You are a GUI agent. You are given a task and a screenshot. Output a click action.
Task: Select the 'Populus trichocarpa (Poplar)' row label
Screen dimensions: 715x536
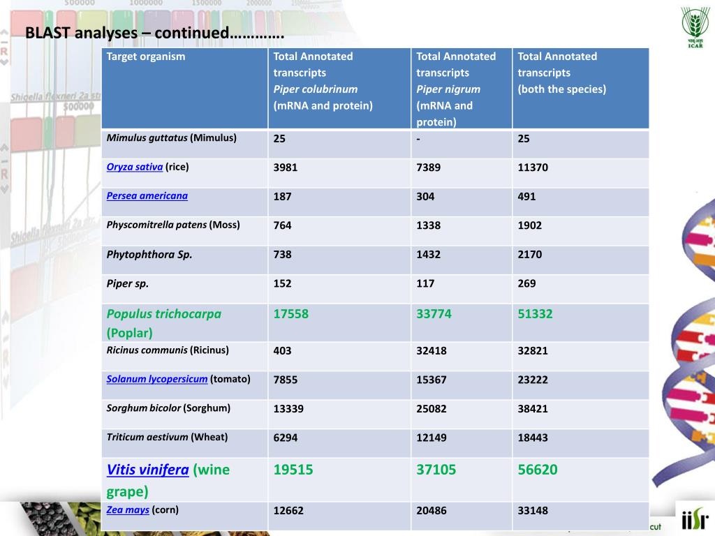(x=164, y=323)
